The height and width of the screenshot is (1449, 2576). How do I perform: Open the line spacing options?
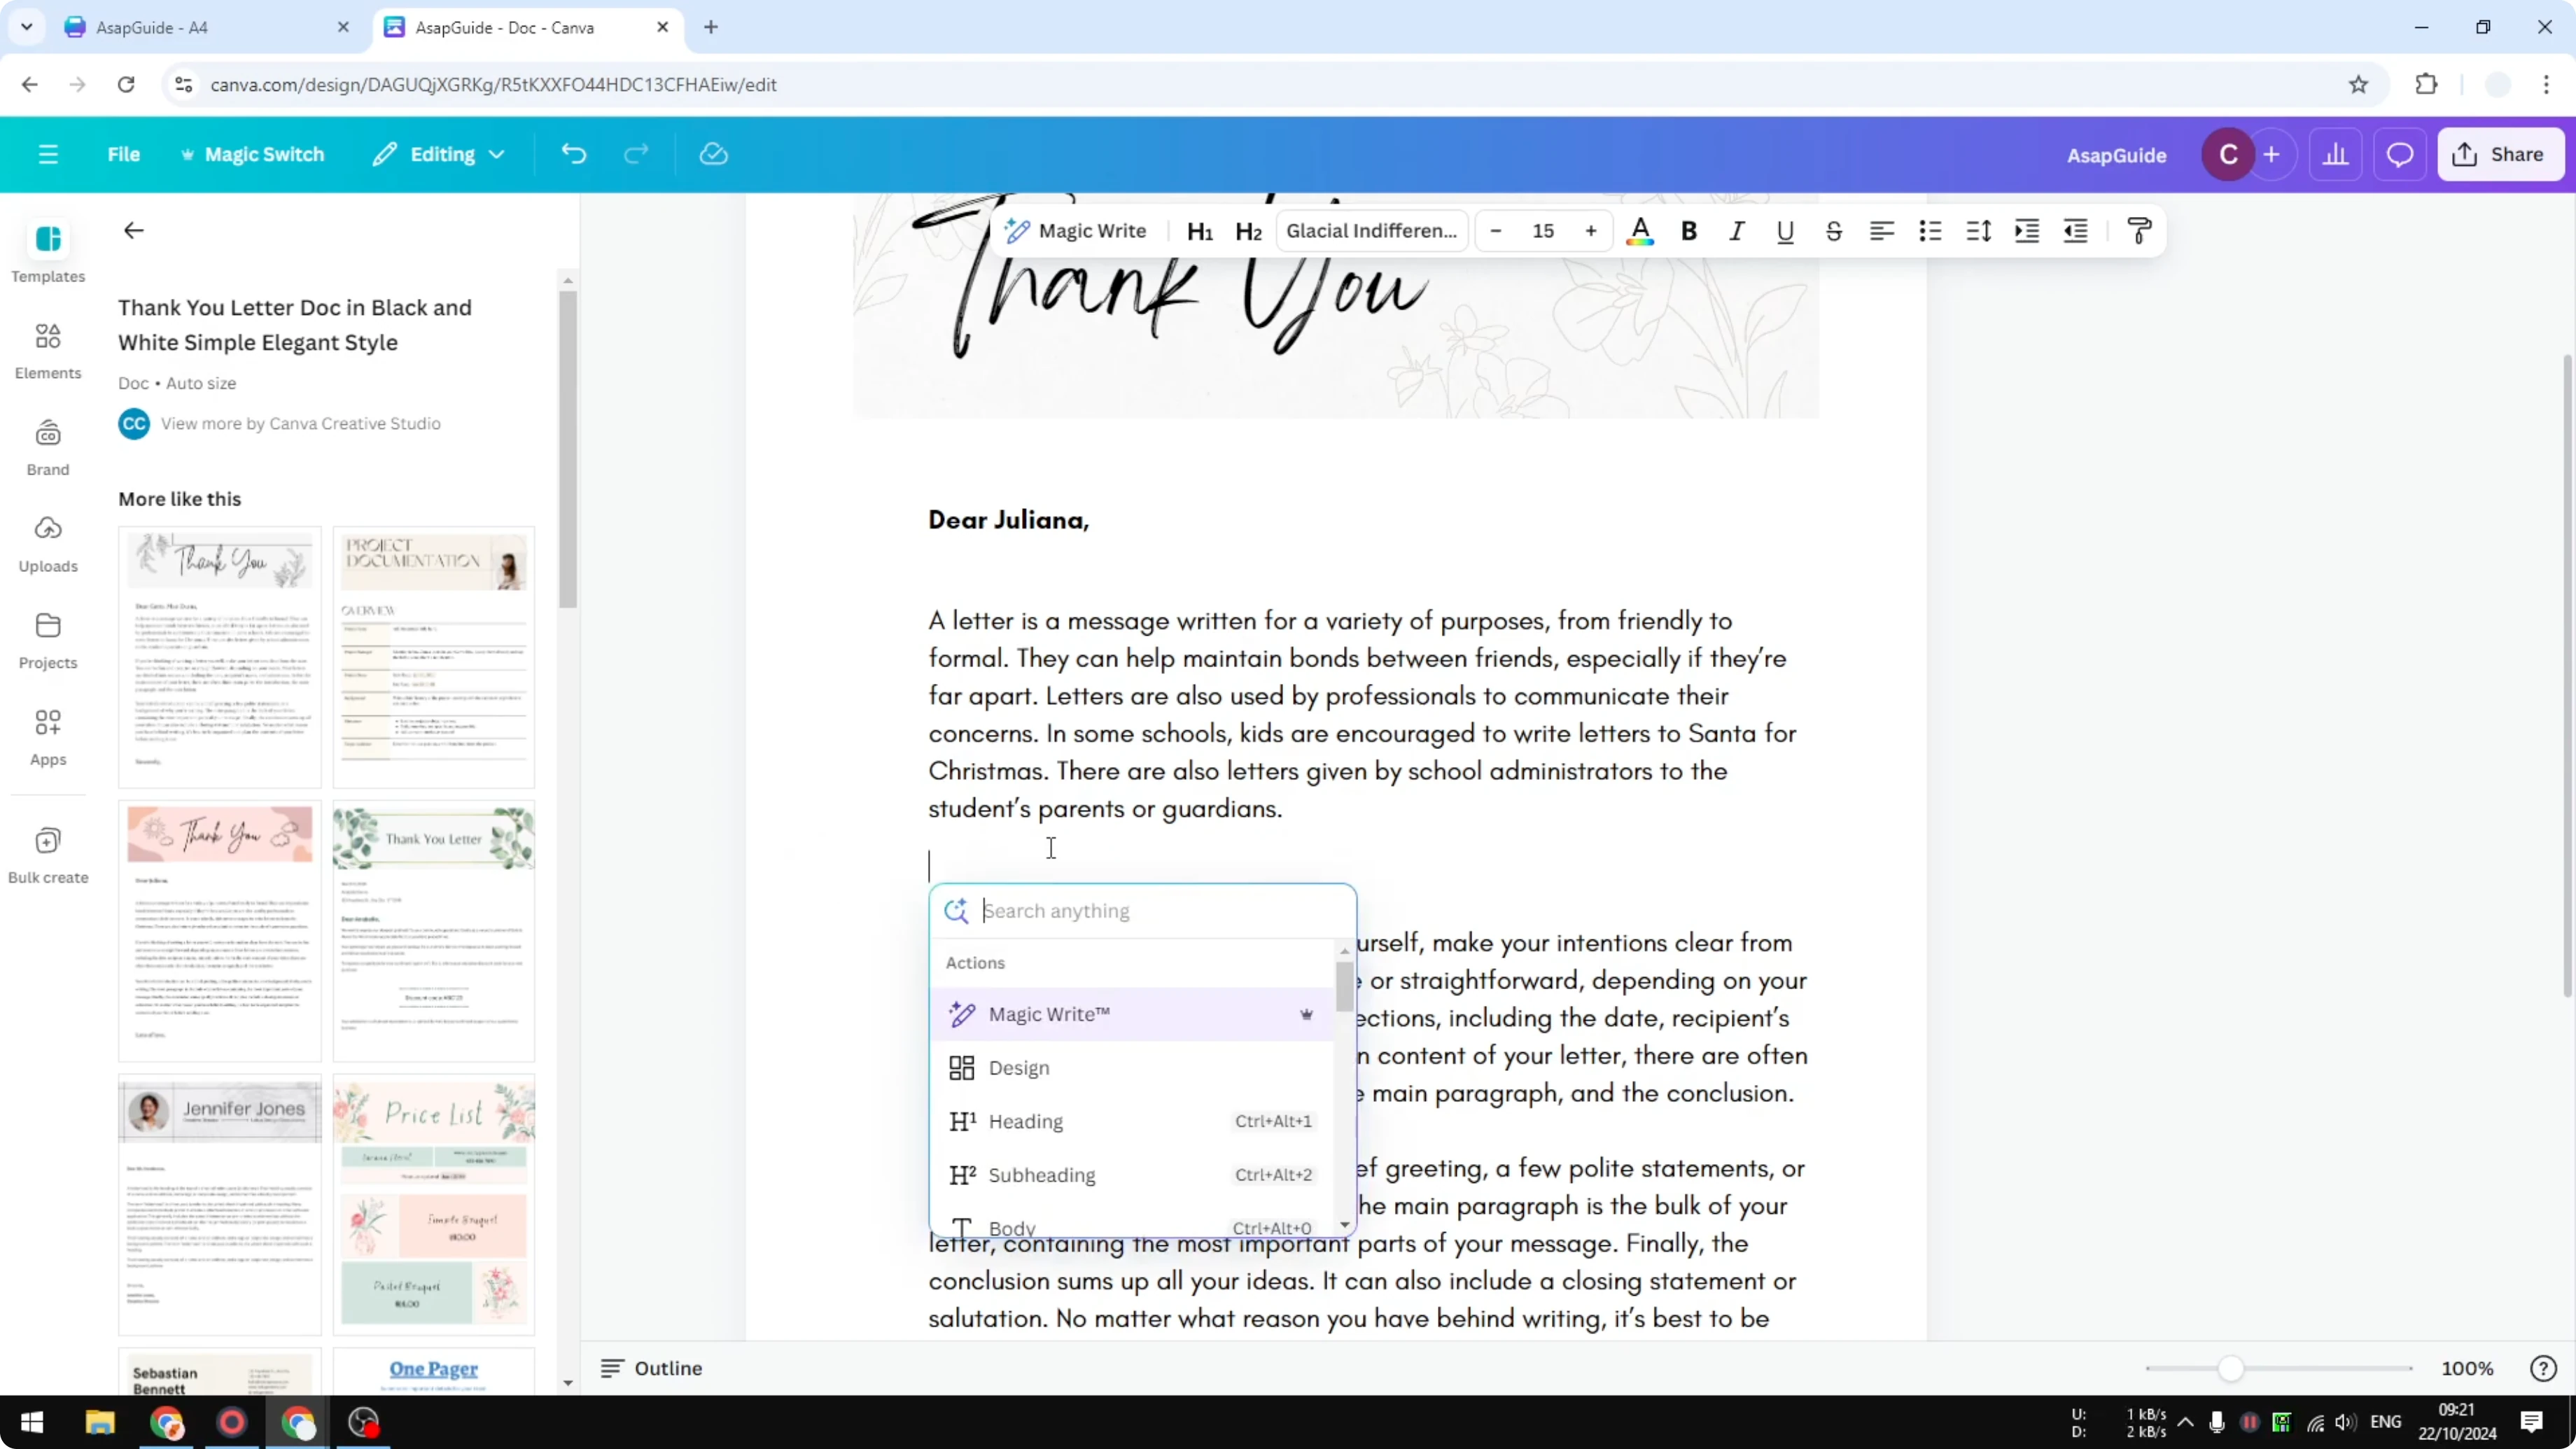pos(1978,231)
